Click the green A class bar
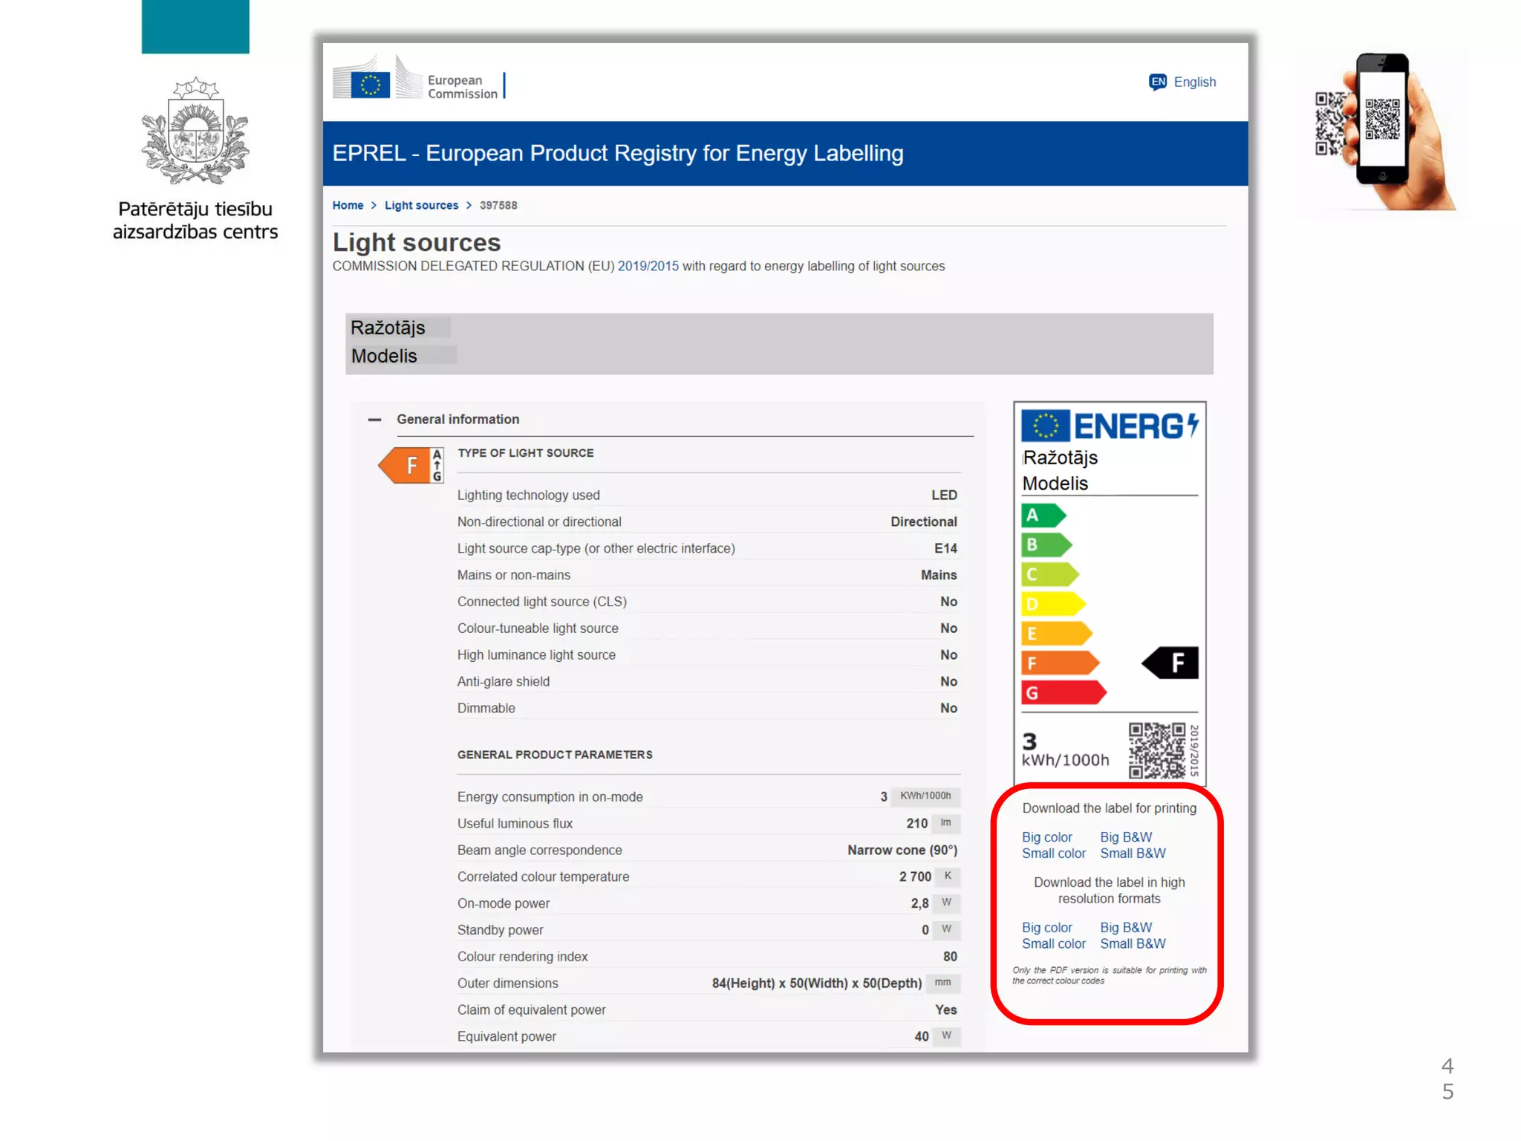Screen dimensions: 1521x1141 click(x=1043, y=515)
